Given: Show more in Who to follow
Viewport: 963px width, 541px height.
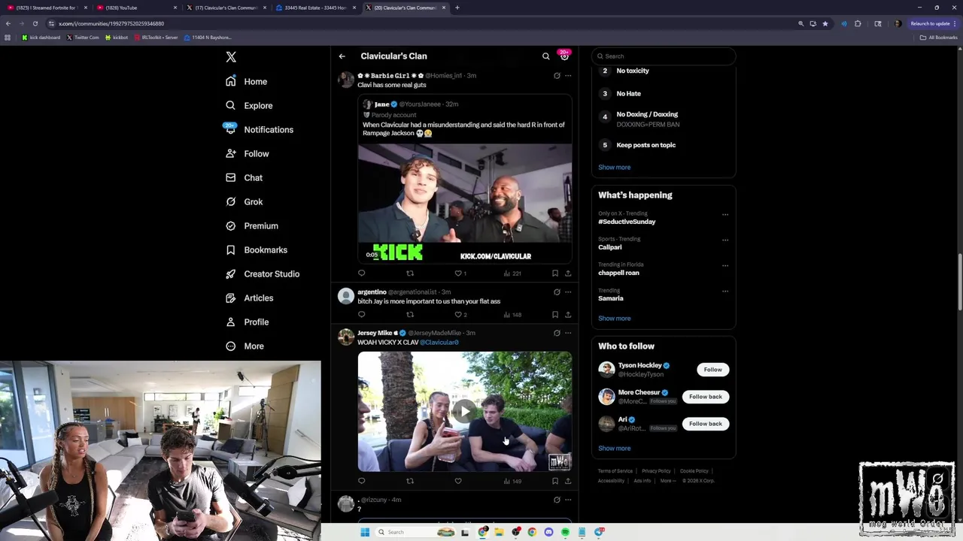Looking at the screenshot, I should (614, 449).
